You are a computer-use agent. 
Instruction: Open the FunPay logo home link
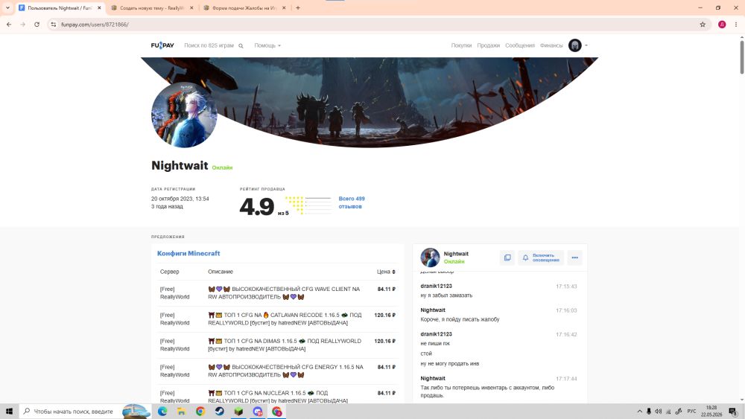tap(162, 45)
